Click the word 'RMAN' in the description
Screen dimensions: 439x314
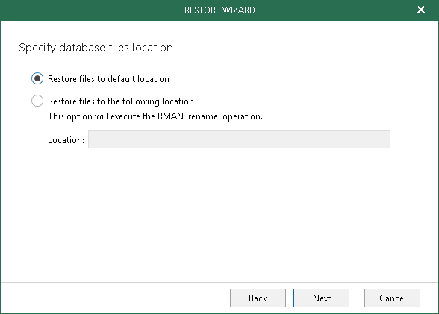(170, 116)
